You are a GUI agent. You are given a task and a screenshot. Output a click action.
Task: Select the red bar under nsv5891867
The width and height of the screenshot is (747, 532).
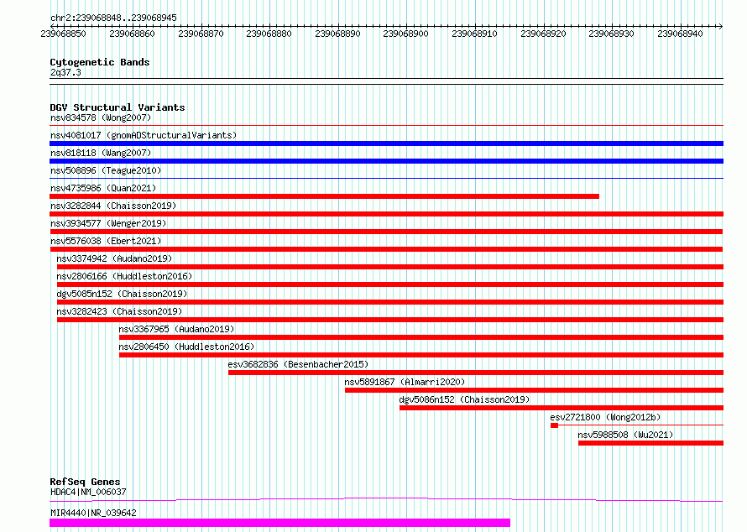pos(534,390)
